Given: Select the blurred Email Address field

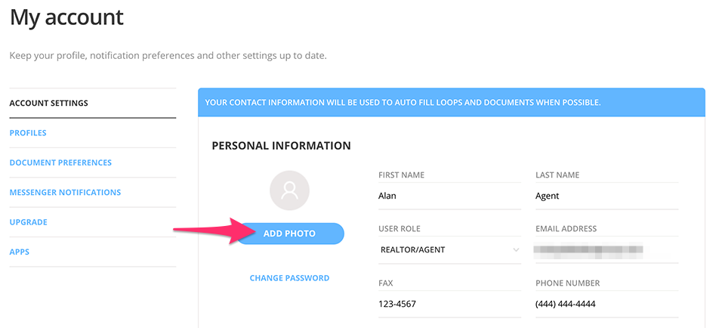Looking at the screenshot, I should 606,249.
